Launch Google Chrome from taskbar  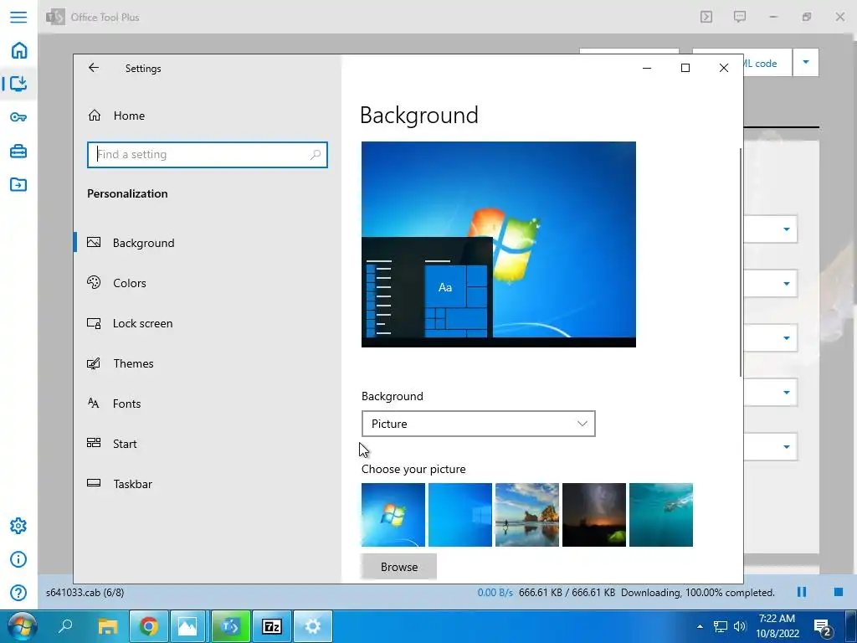tap(147, 626)
